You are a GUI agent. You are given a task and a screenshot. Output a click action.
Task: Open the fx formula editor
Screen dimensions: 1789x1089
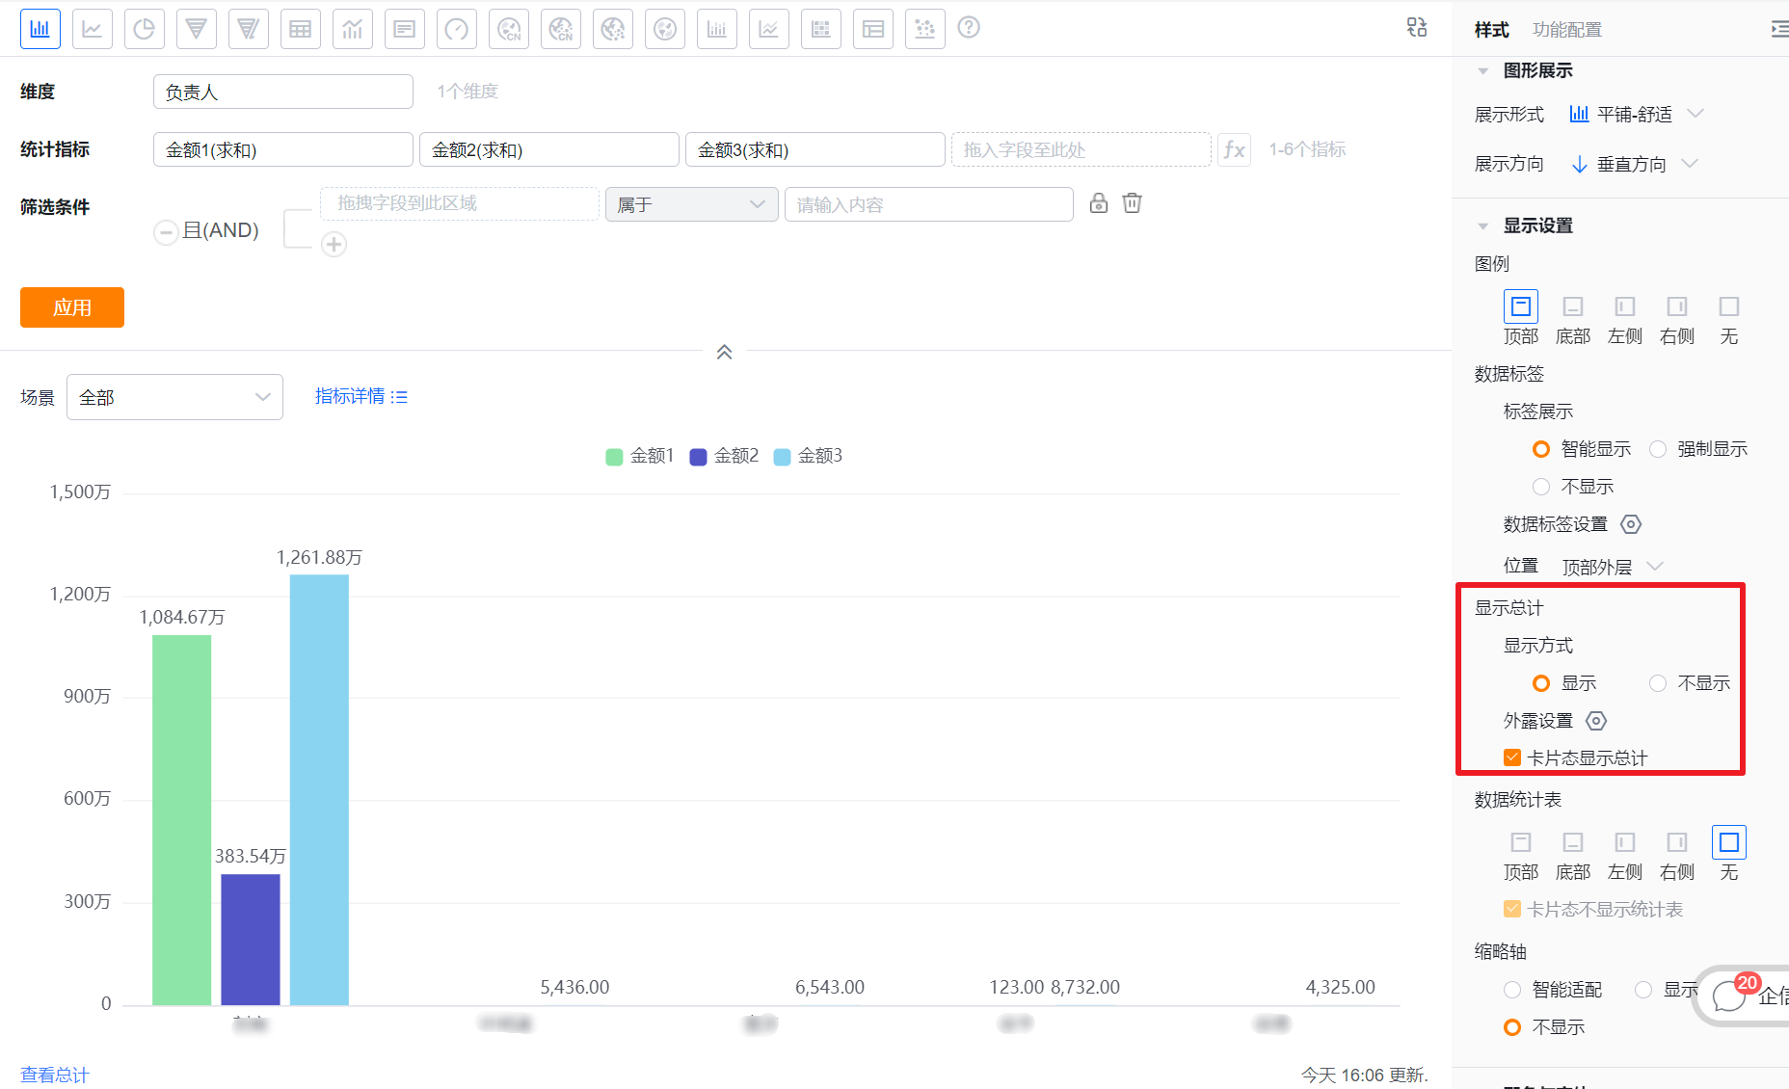(x=1235, y=149)
